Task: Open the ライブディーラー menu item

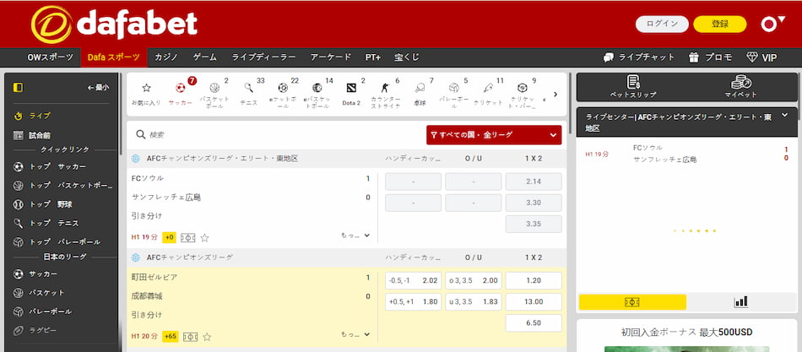Action: pos(263,57)
